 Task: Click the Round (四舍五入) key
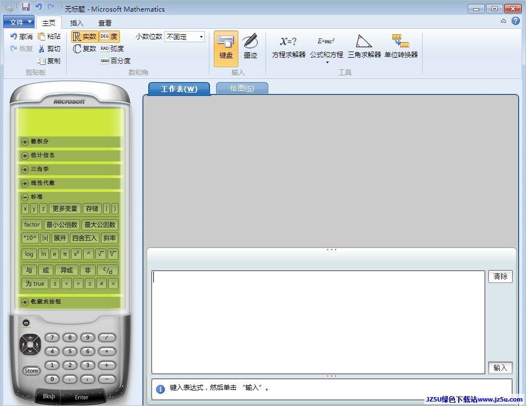(84, 238)
